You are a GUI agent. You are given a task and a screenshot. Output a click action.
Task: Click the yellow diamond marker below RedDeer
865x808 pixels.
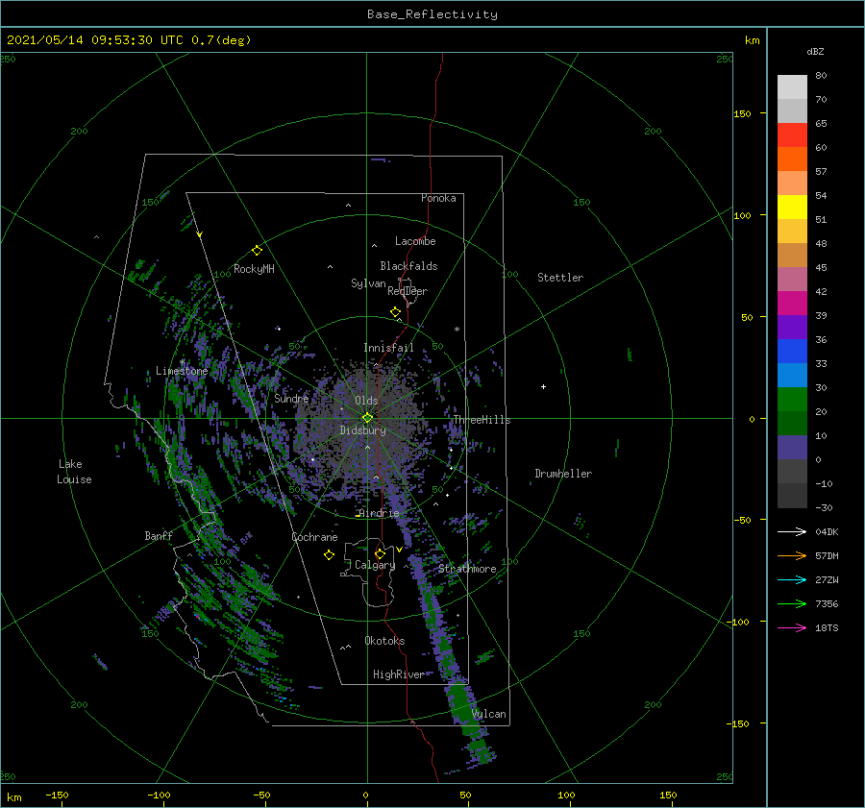point(395,312)
